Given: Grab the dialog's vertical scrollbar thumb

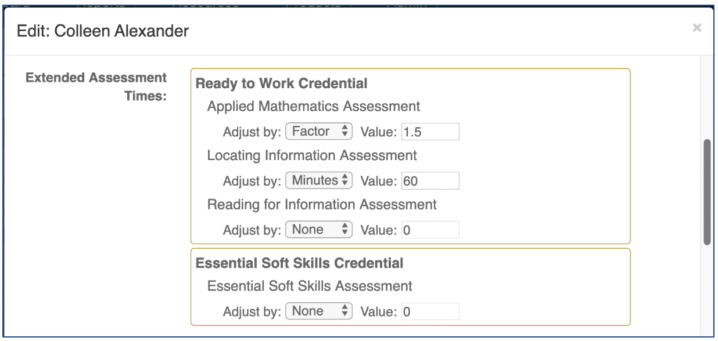Looking at the screenshot, I should 707,191.
